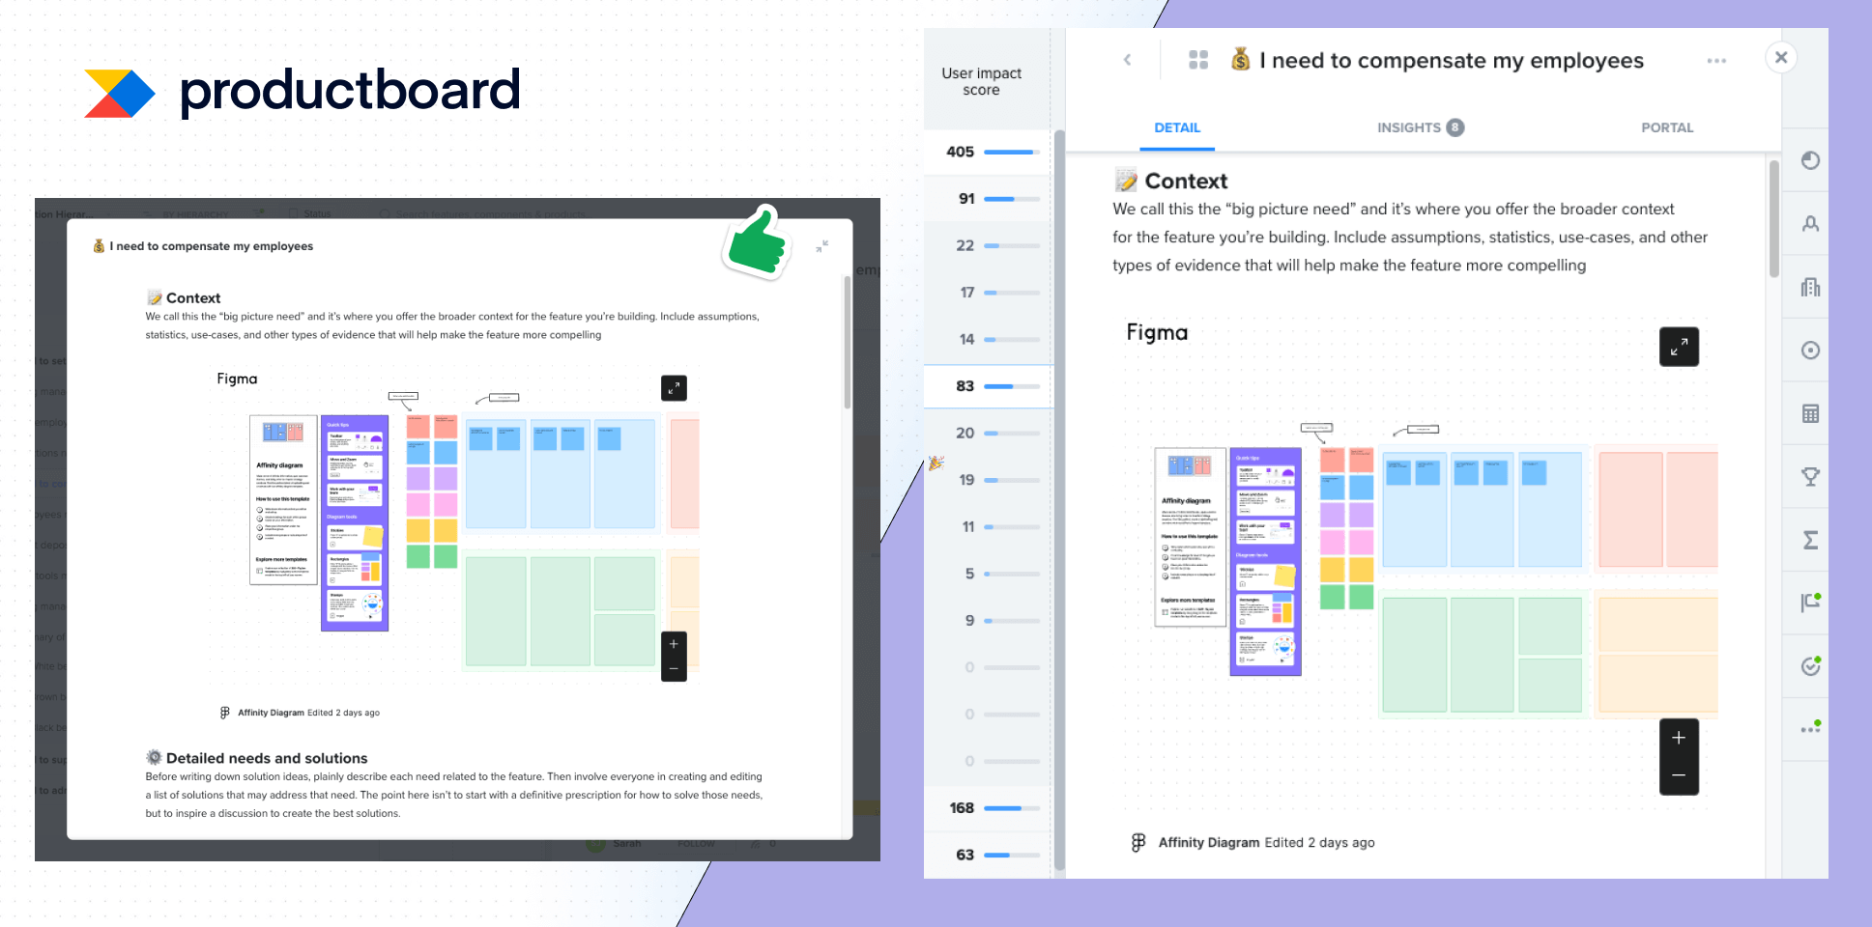The height and width of the screenshot is (927, 1872).
Task: Click the impact score slider for 405
Action: [1012, 152]
